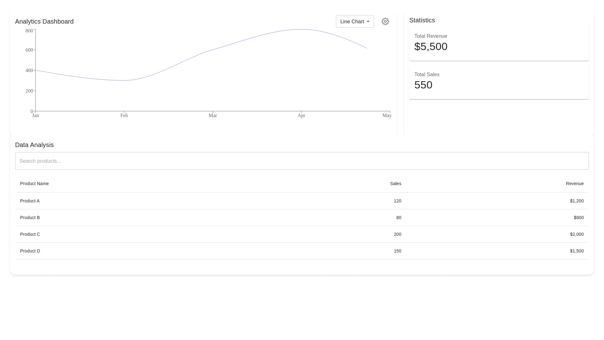The width and height of the screenshot is (604, 340).
Task: Click the Total Sales statistics card
Action: click(499, 82)
